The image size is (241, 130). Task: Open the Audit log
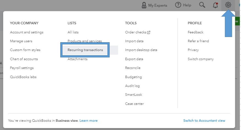(x=132, y=86)
